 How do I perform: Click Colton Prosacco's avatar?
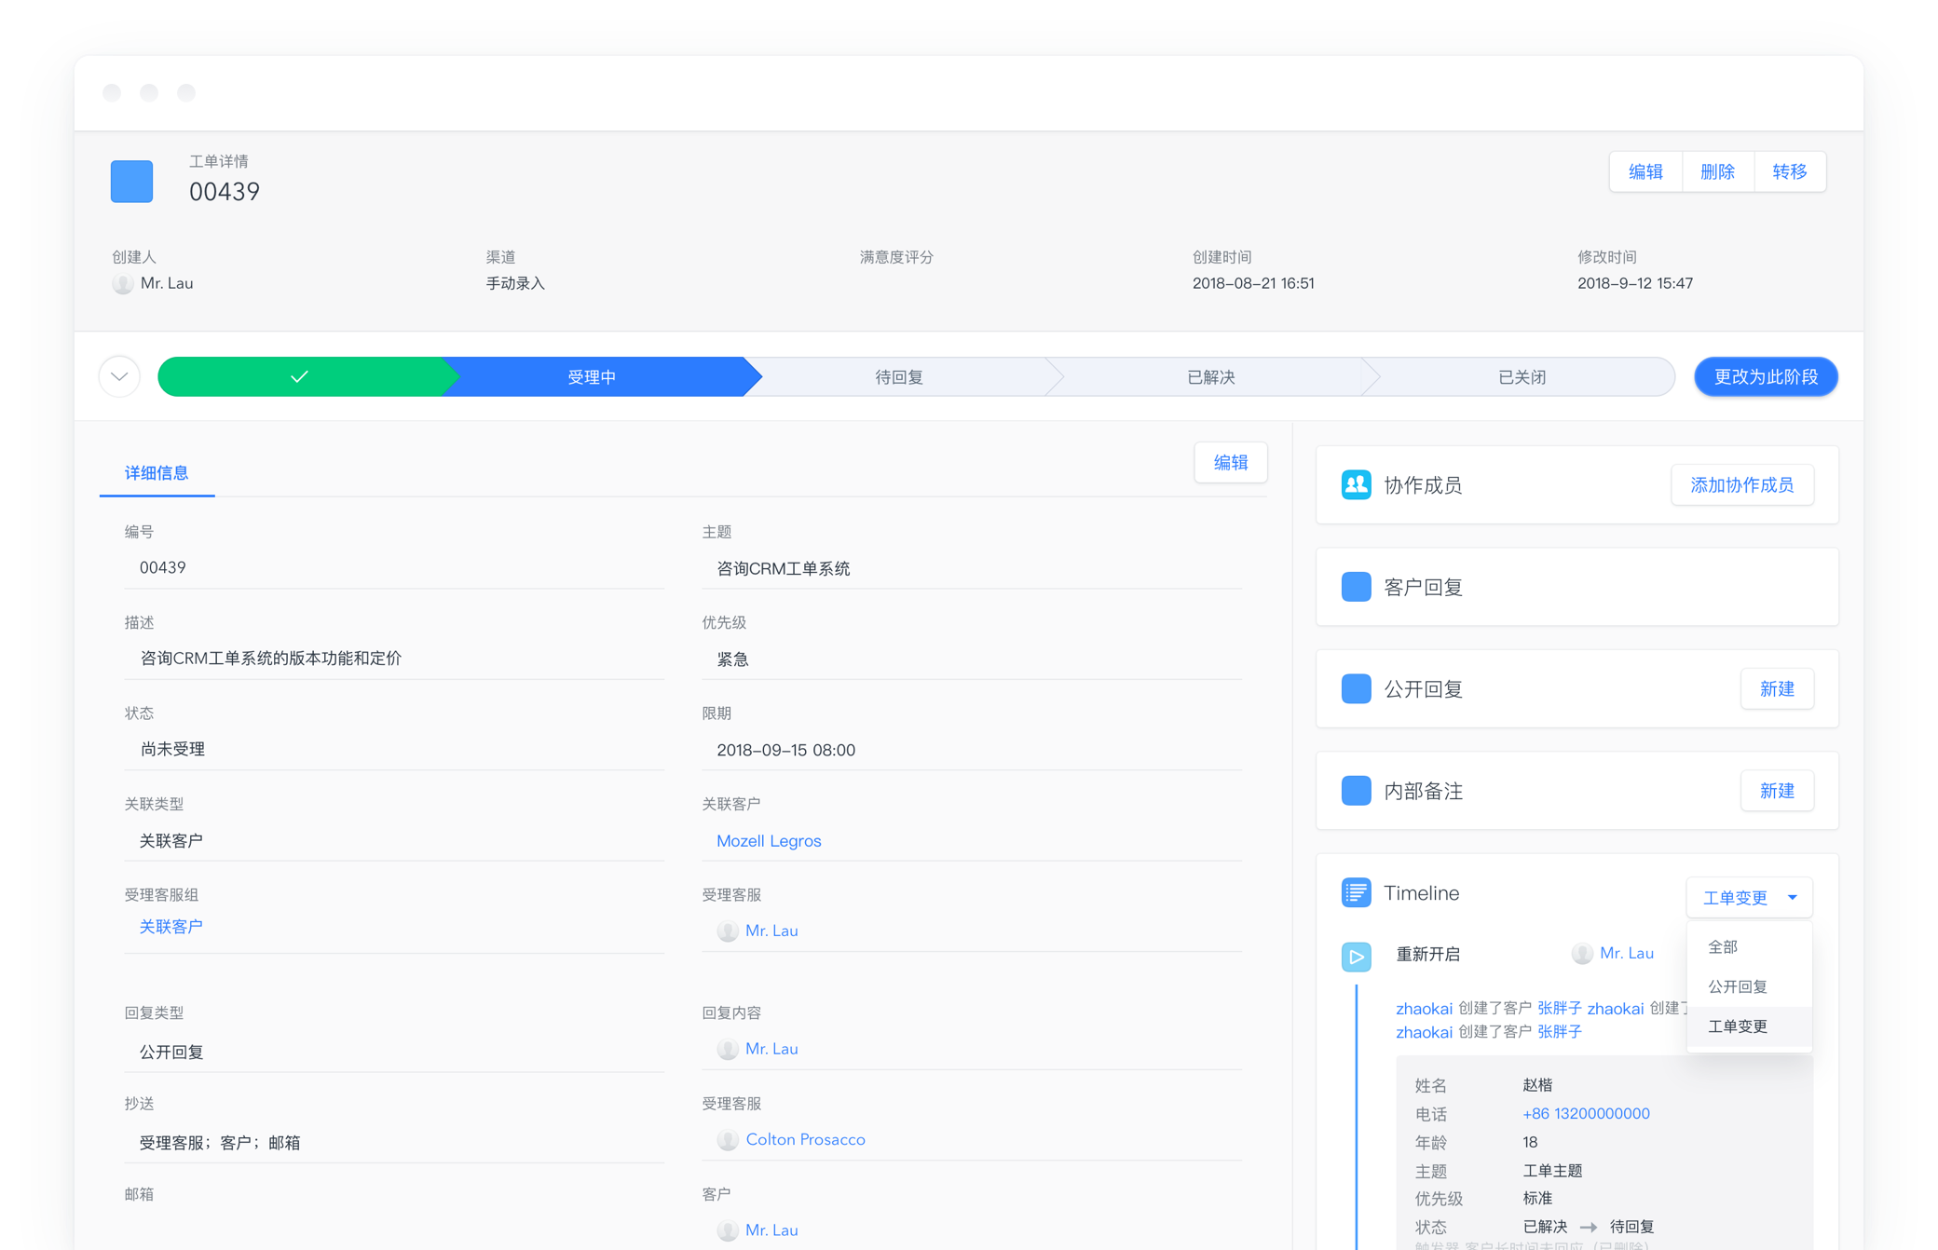728,1139
